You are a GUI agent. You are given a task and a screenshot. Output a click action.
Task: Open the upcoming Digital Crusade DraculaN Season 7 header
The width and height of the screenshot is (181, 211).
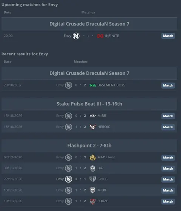(89, 24)
